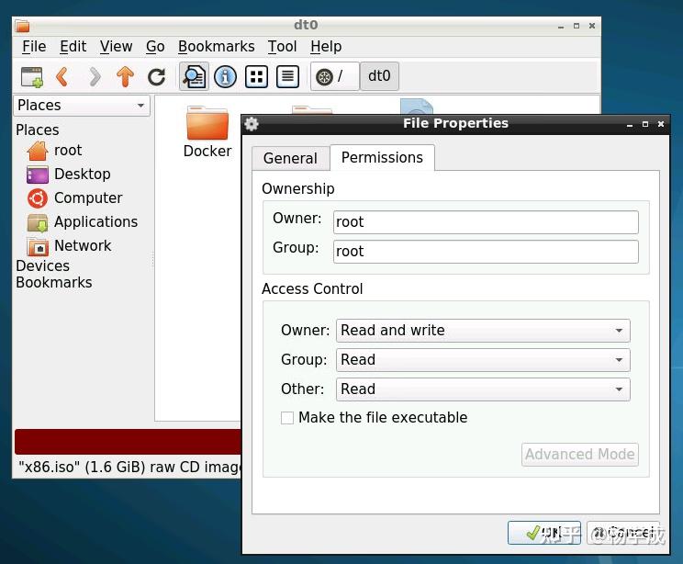Image resolution: width=683 pixels, height=564 pixels.
Task: Go back with the left arrow
Action: point(62,77)
